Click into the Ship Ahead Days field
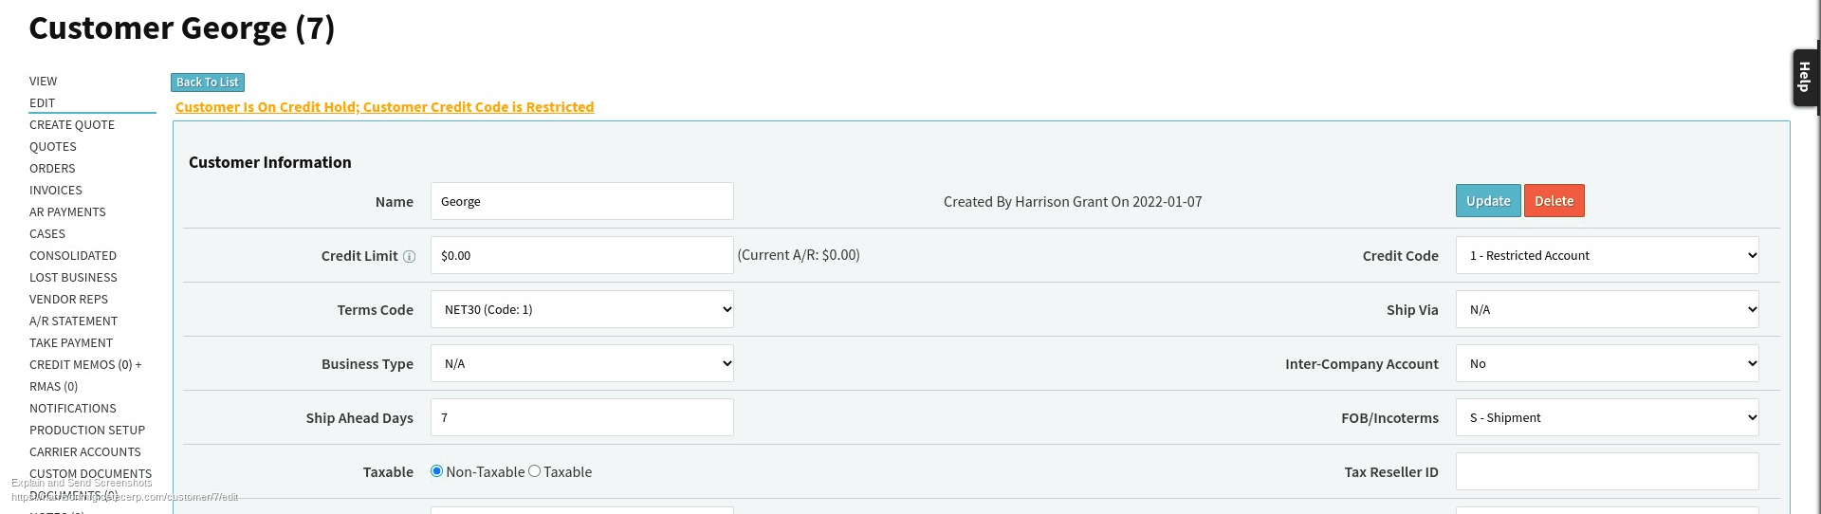1821x514 pixels. point(581,417)
